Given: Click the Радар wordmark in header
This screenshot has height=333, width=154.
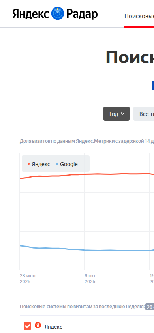Looking at the screenshot, I should pyautogui.click(x=82, y=14).
